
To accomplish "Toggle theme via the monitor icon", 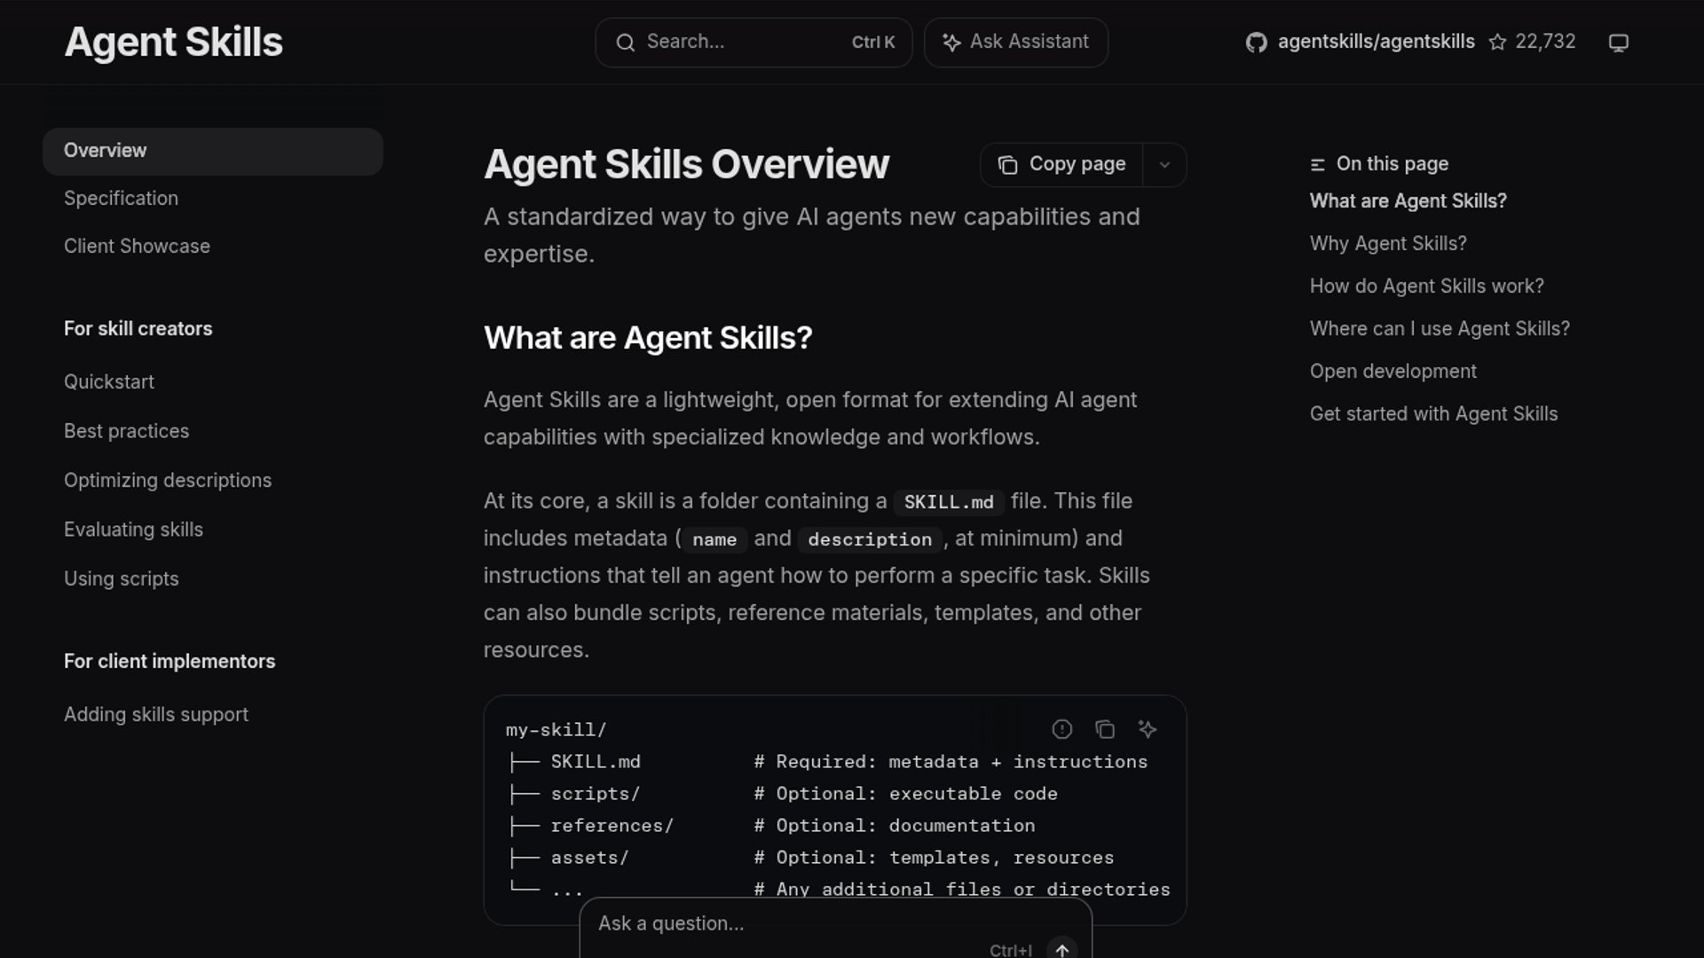I will (x=1619, y=43).
